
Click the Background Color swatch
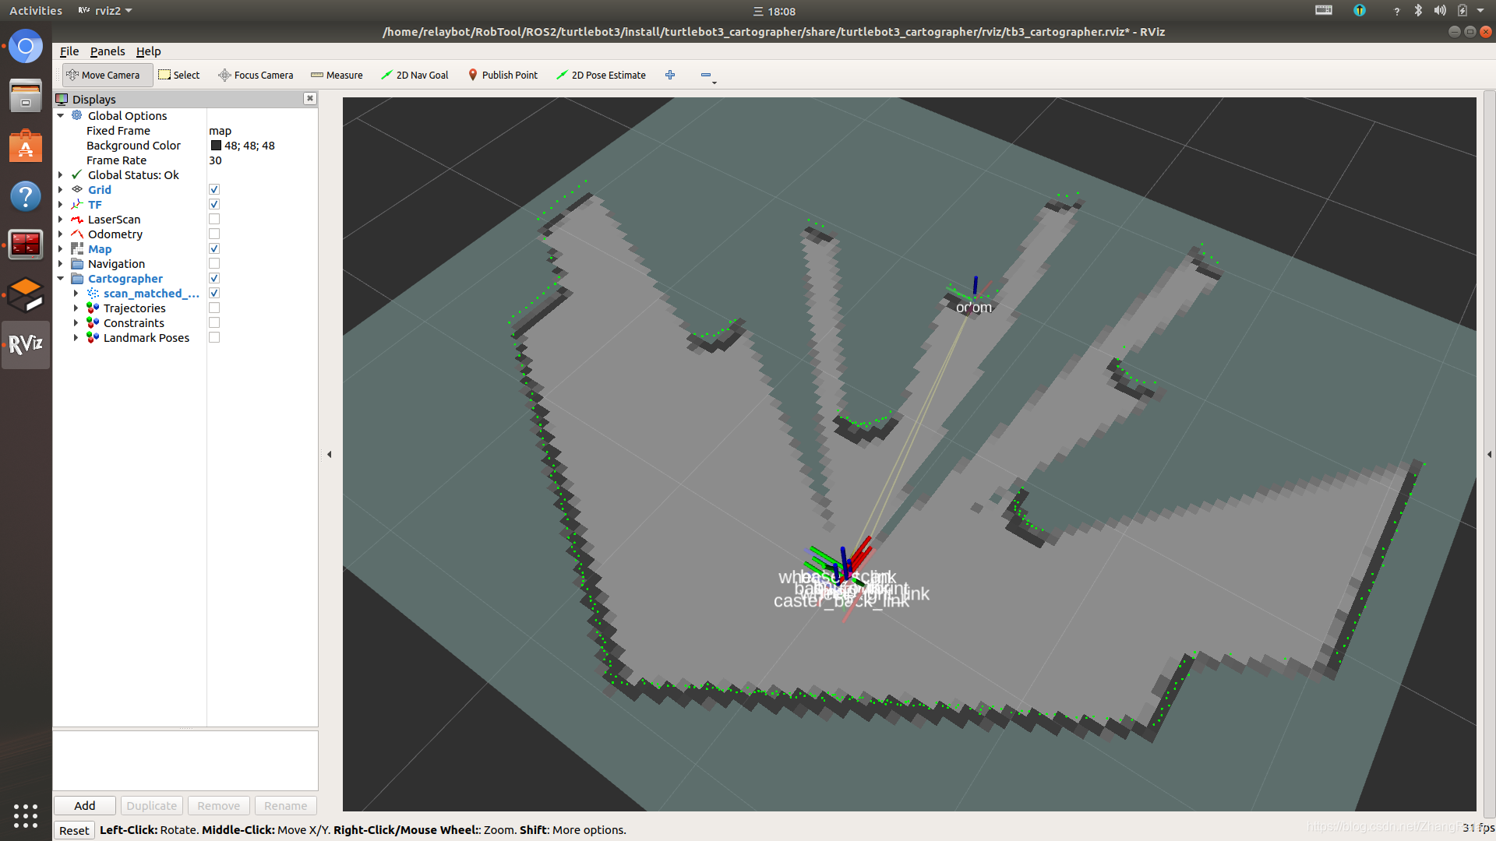(x=216, y=146)
